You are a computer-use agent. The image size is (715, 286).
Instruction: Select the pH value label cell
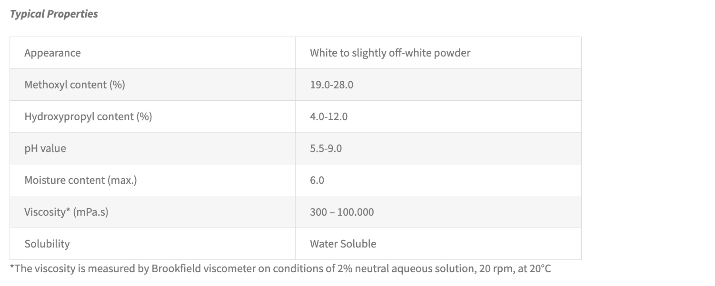click(x=45, y=148)
